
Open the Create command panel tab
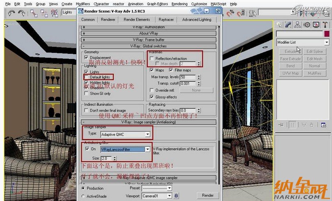[x=280, y=25]
